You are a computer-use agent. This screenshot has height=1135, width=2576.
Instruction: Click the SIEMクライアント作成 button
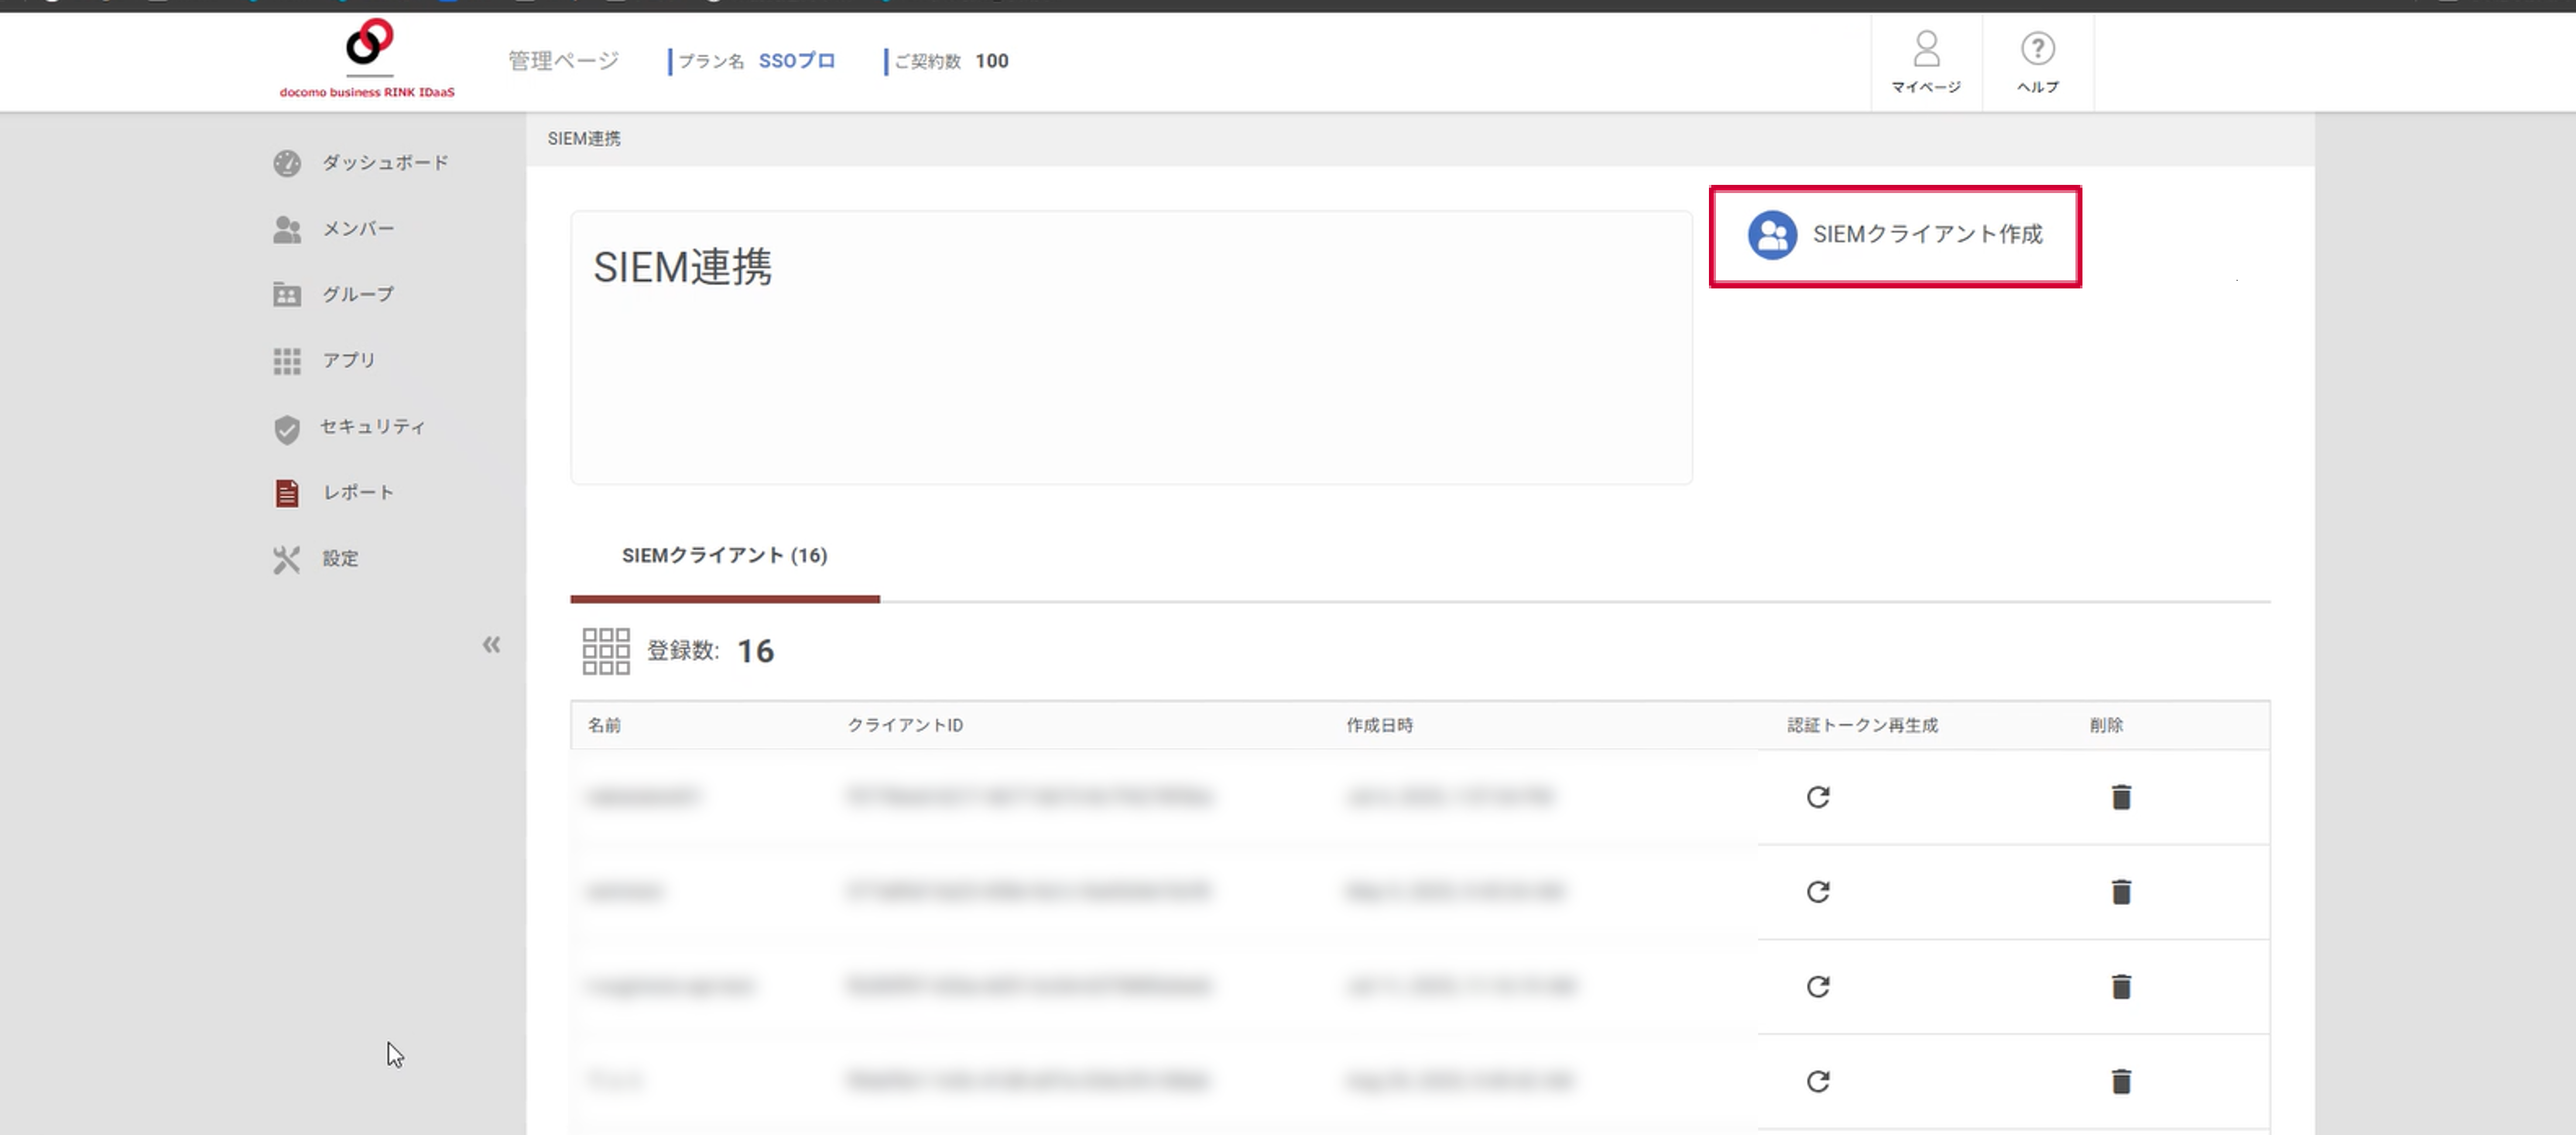coord(1895,237)
